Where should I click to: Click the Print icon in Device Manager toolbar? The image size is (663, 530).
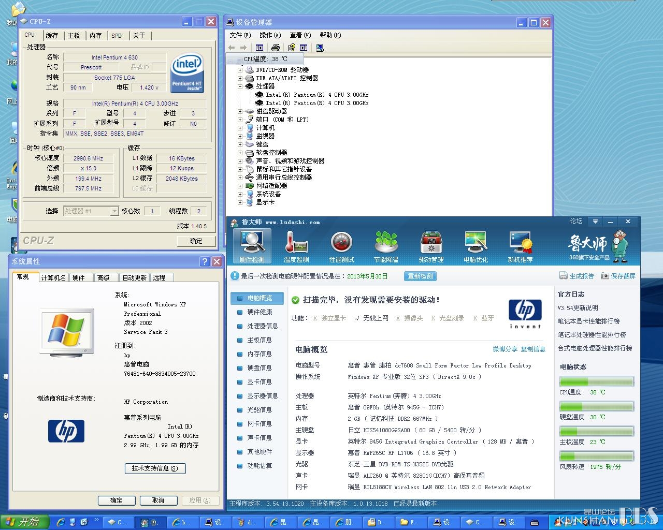[276, 48]
